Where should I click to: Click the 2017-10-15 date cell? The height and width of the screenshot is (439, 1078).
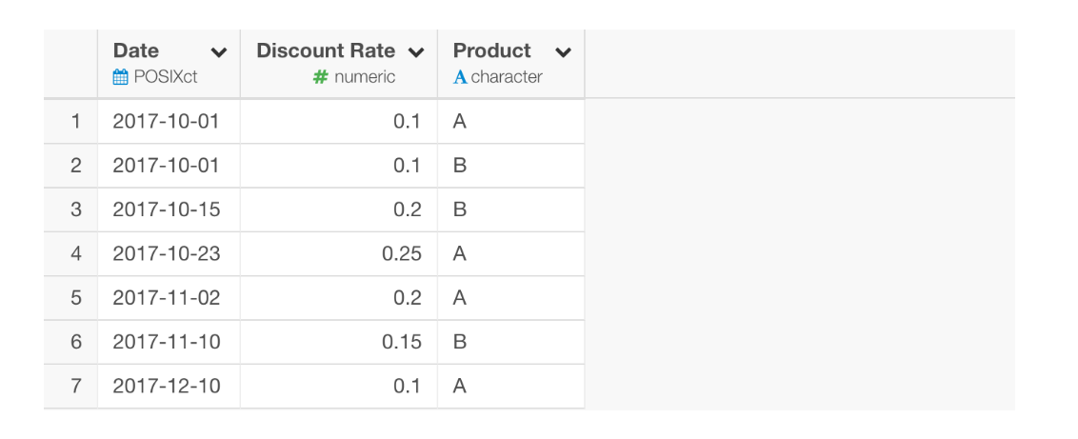click(x=166, y=210)
